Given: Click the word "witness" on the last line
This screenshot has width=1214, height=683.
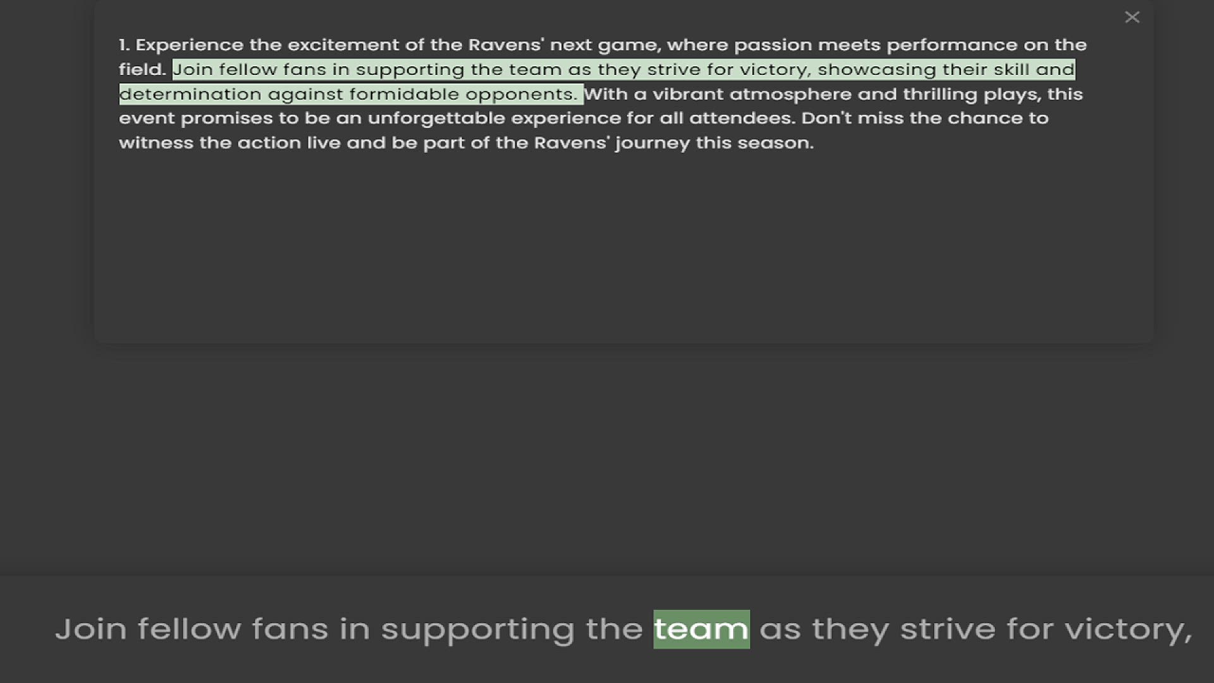Looking at the screenshot, I should click(x=156, y=143).
